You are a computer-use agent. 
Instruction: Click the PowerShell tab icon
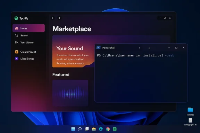98,47
